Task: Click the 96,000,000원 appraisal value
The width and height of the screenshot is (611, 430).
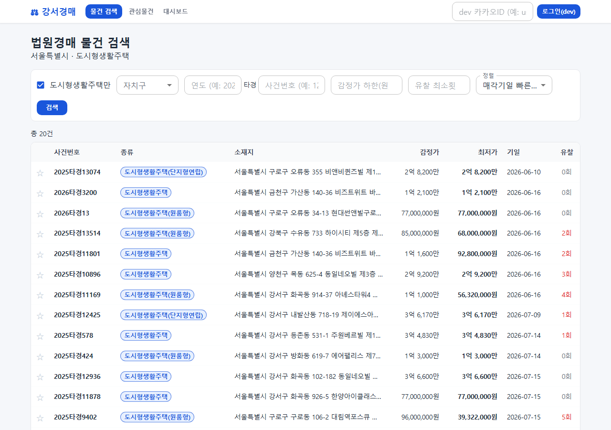Action: click(x=420, y=417)
